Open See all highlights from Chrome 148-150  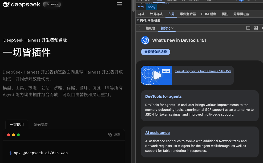point(203,71)
